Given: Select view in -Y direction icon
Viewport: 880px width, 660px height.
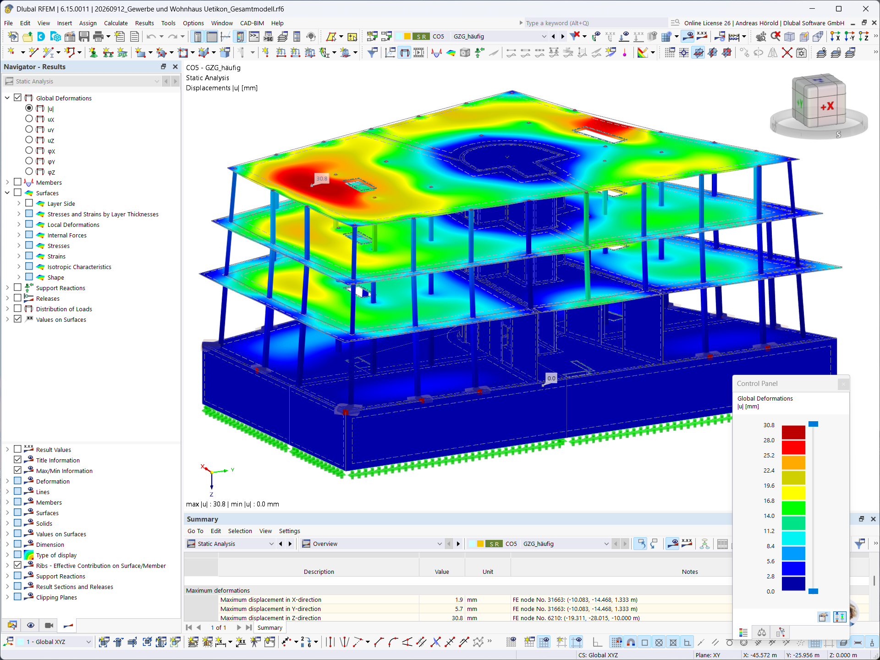Looking at the screenshot, I should tap(849, 37).
